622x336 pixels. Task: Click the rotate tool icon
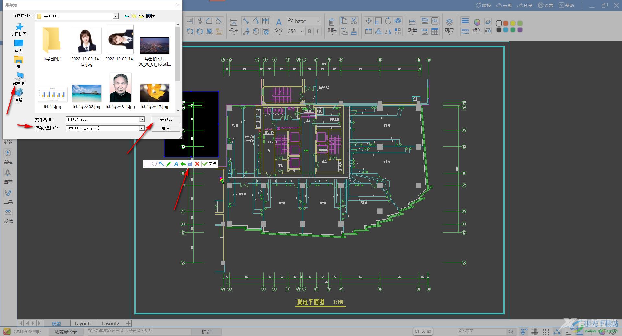pos(388,21)
